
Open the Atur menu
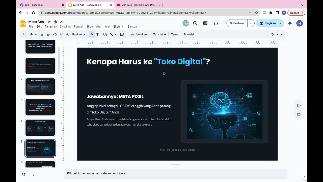pyautogui.click(x=99, y=27)
